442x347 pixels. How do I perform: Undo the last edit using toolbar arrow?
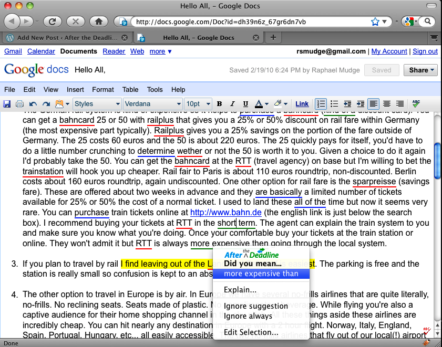point(33,104)
